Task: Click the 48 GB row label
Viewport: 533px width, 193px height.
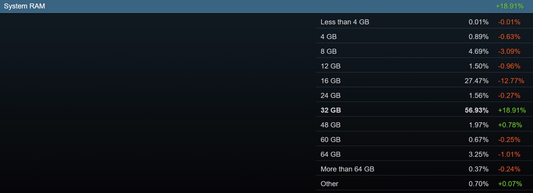Action: point(330,125)
